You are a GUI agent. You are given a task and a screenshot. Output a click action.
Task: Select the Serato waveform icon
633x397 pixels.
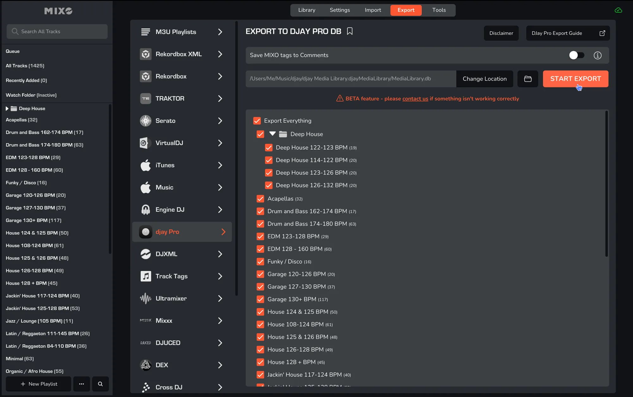point(146,121)
